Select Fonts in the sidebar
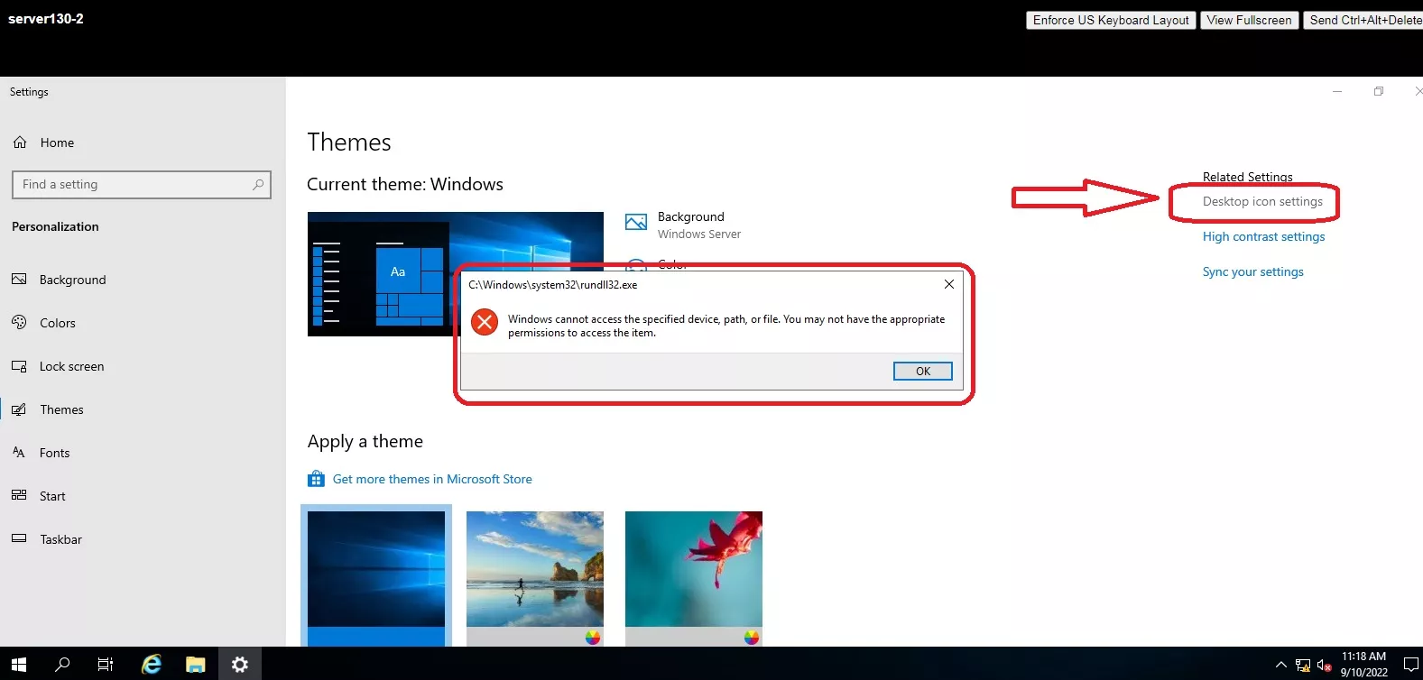The width and height of the screenshot is (1423, 680). (x=54, y=453)
